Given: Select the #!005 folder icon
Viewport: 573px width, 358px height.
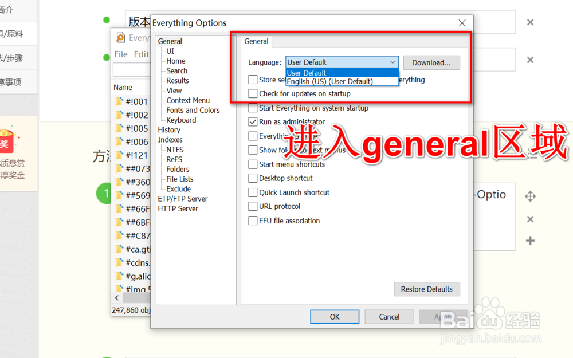Looking at the screenshot, I should pyautogui.click(x=119, y=128).
